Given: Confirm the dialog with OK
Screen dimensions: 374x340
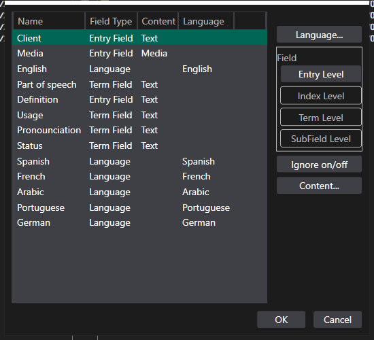Looking at the screenshot, I should point(282,320).
